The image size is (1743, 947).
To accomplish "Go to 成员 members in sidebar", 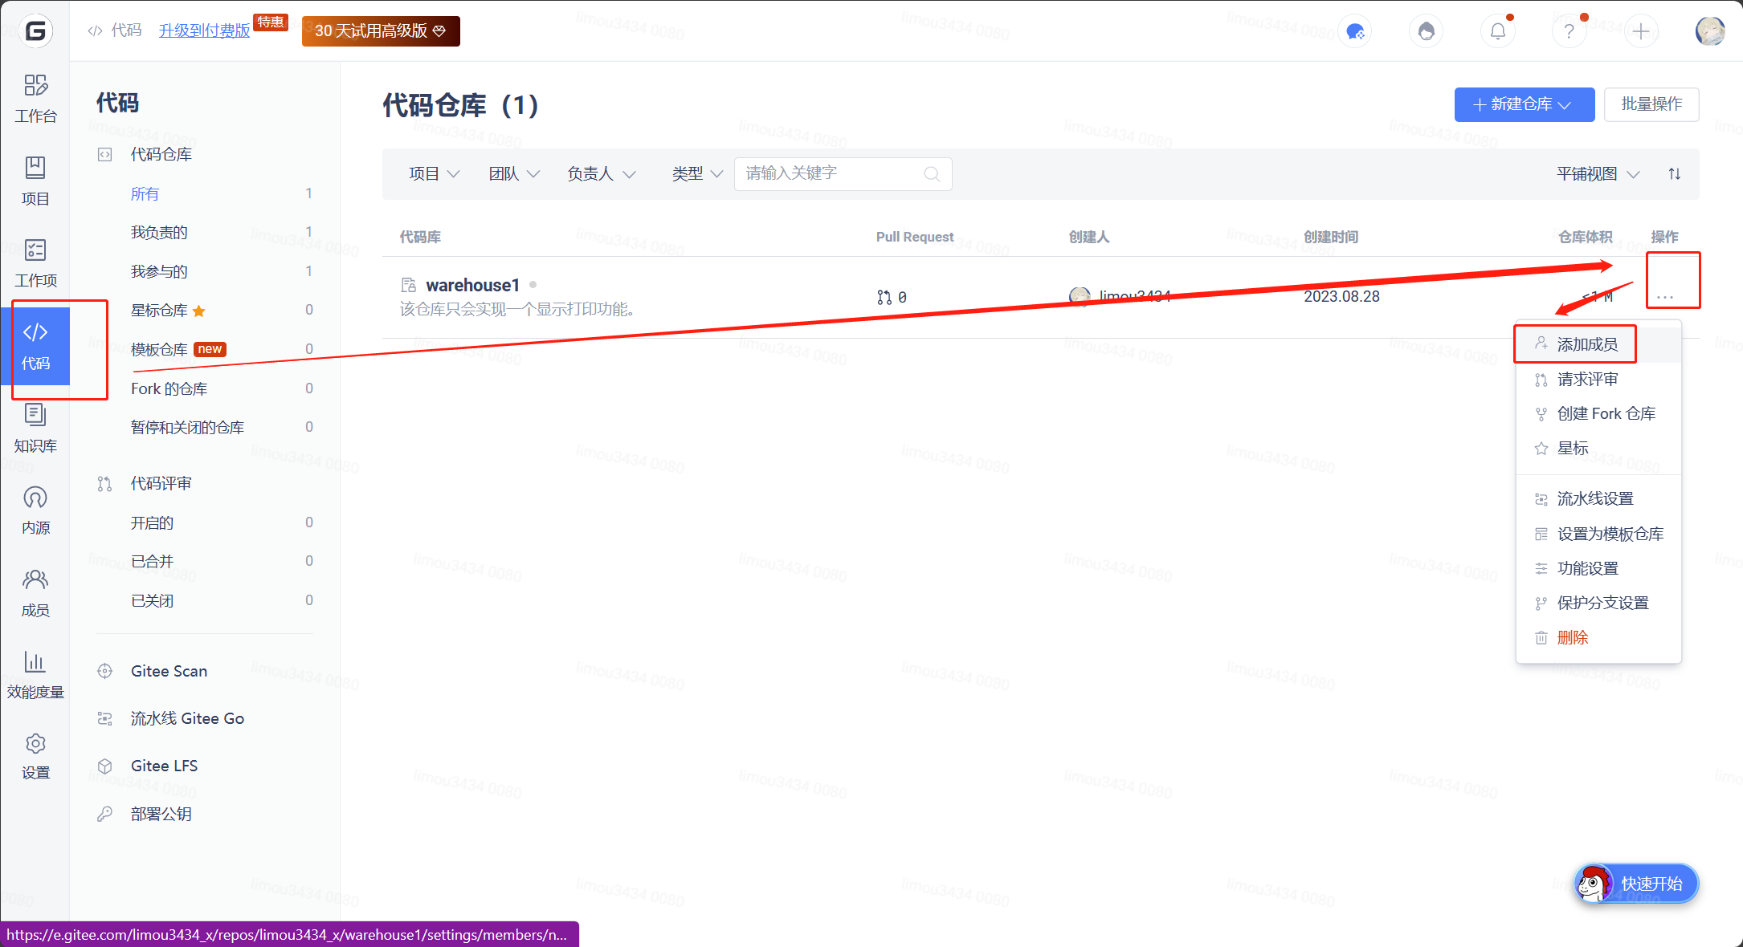I will tap(35, 592).
